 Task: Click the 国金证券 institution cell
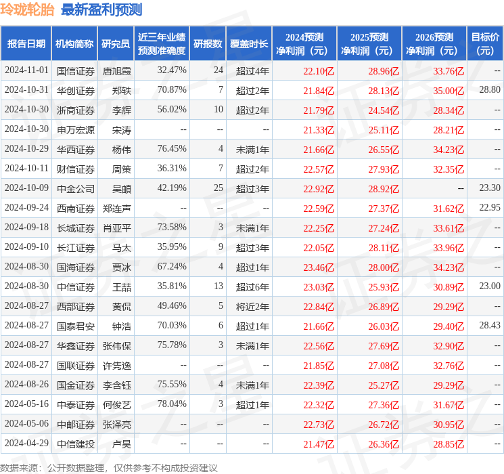point(76,385)
